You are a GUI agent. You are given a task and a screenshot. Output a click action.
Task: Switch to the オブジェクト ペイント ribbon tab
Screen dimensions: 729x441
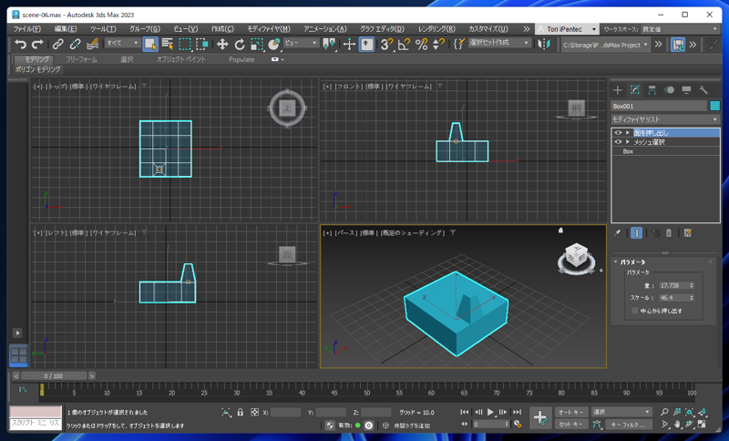pyautogui.click(x=180, y=59)
